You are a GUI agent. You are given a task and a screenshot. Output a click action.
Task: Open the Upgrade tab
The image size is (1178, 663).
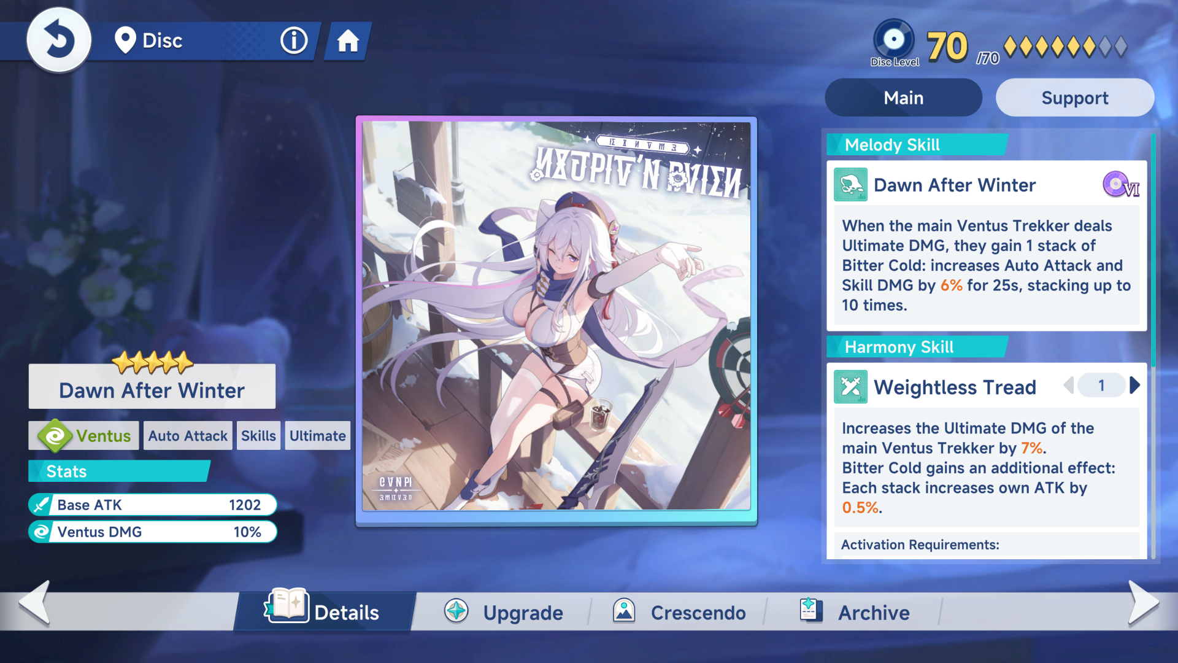coord(503,612)
